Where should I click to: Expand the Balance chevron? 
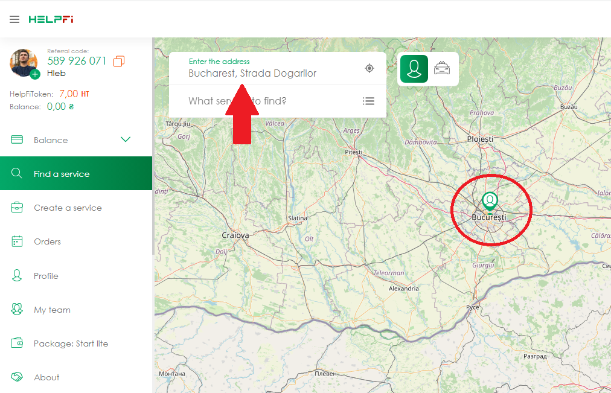coord(126,140)
